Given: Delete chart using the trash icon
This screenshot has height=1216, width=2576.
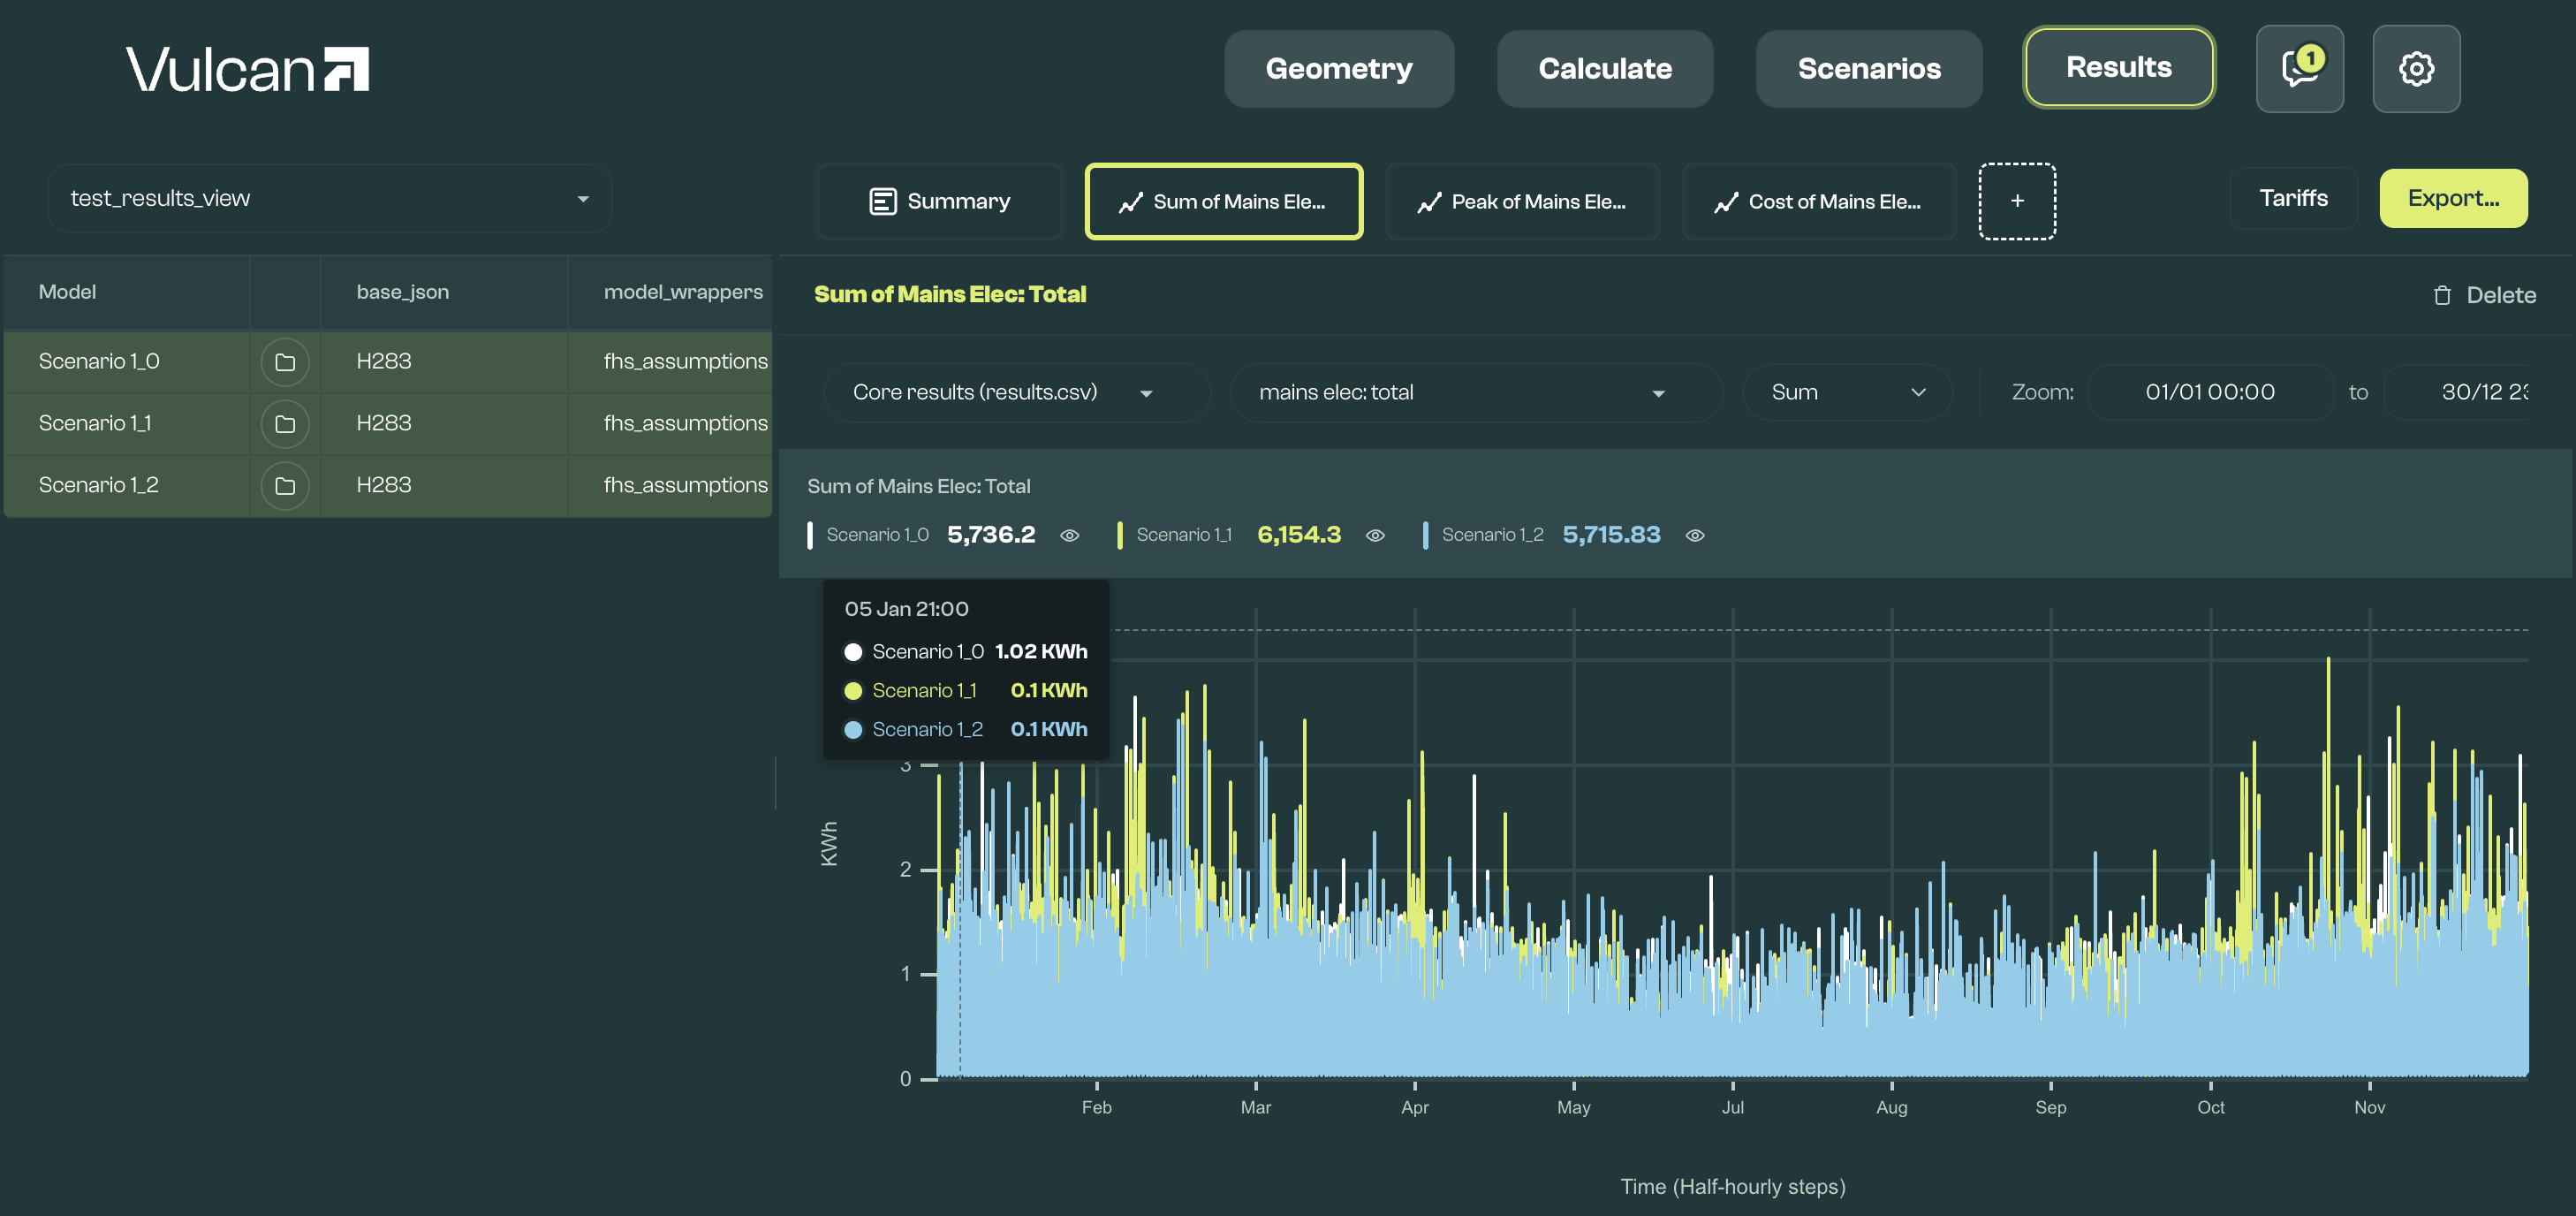Looking at the screenshot, I should [2442, 295].
